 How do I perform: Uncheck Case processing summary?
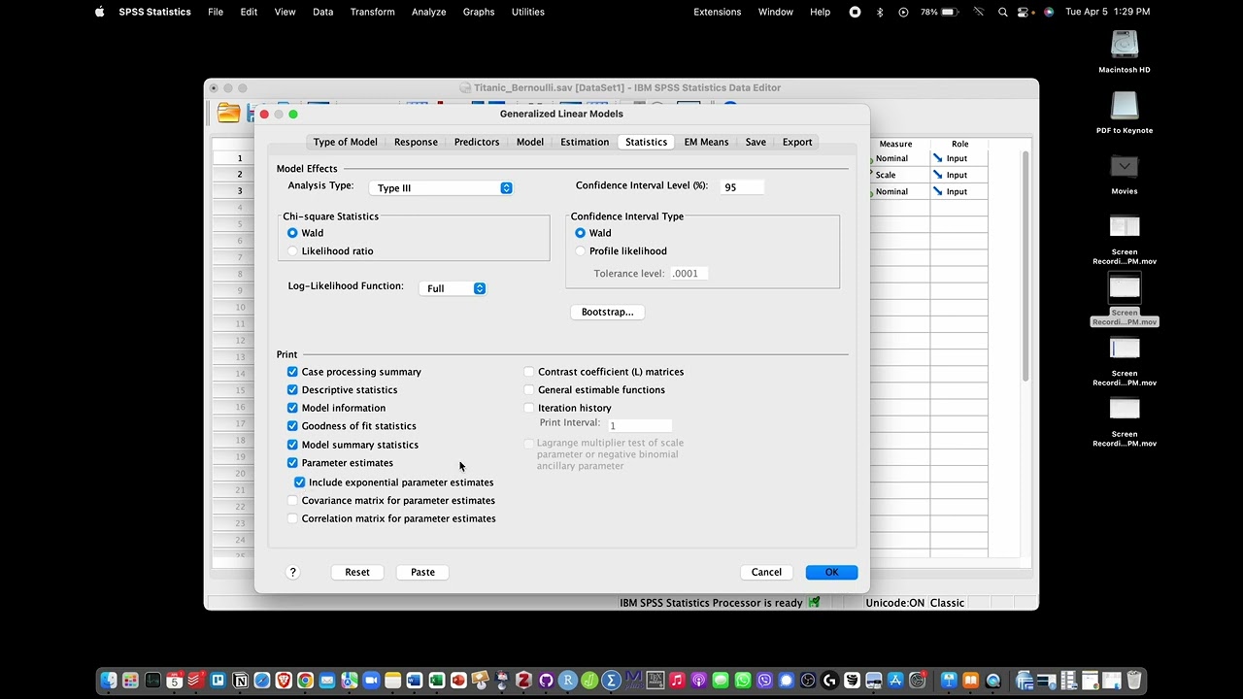point(292,372)
